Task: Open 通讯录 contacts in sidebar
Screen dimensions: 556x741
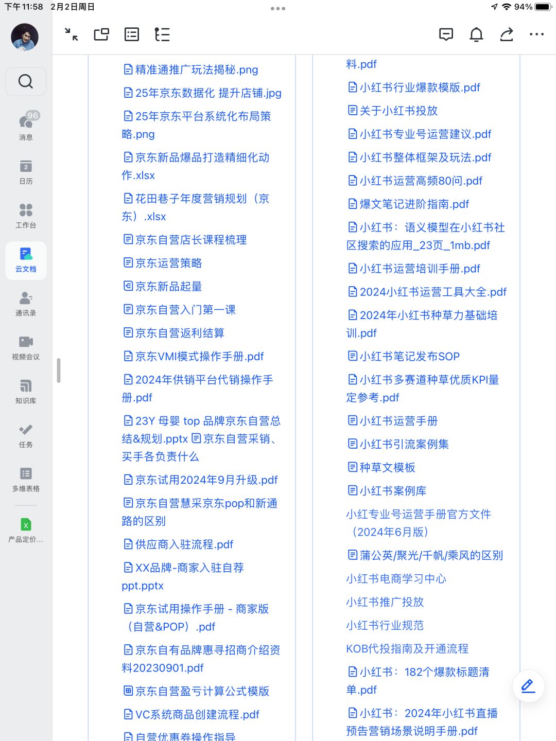Action: (x=26, y=304)
